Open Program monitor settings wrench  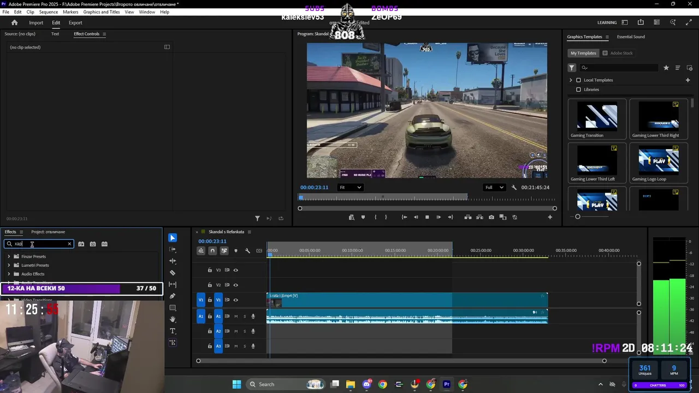[514, 187]
